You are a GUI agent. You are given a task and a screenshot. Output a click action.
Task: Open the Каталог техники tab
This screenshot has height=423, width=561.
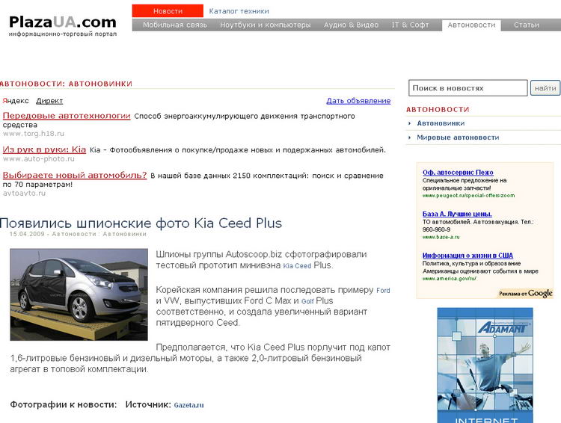[x=239, y=11]
